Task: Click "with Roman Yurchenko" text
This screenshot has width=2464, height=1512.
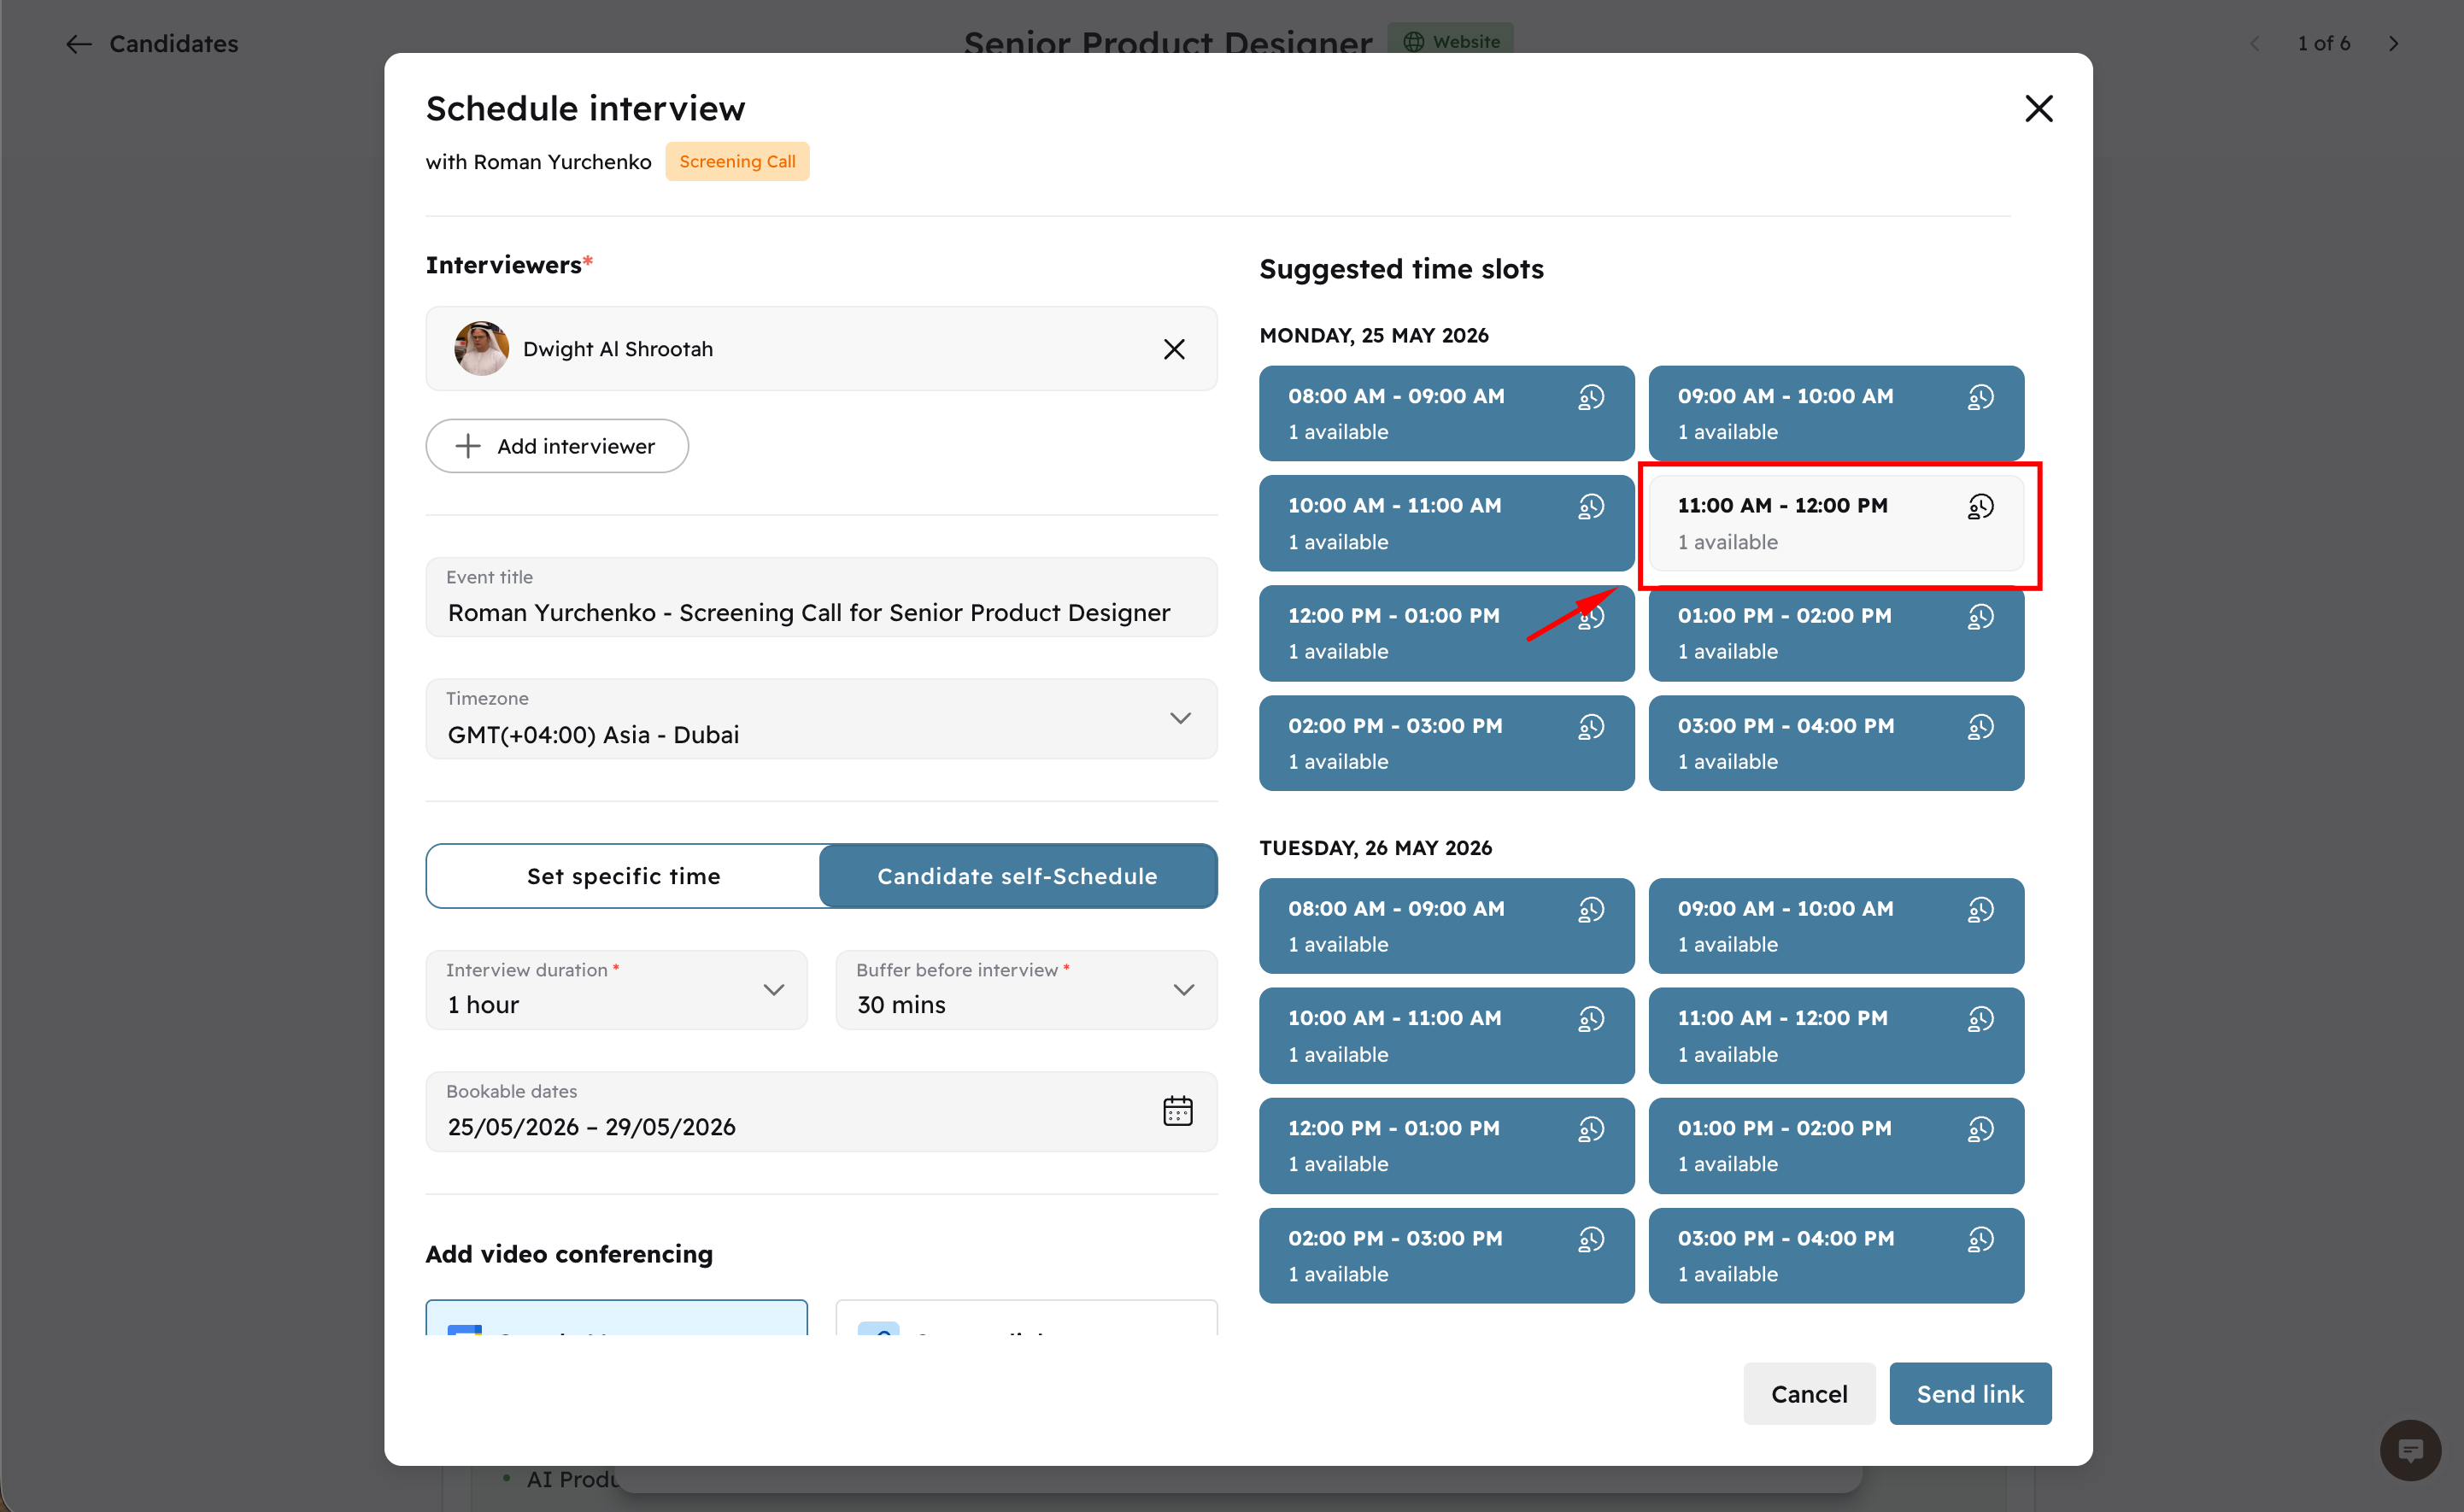Action: pyautogui.click(x=538, y=162)
